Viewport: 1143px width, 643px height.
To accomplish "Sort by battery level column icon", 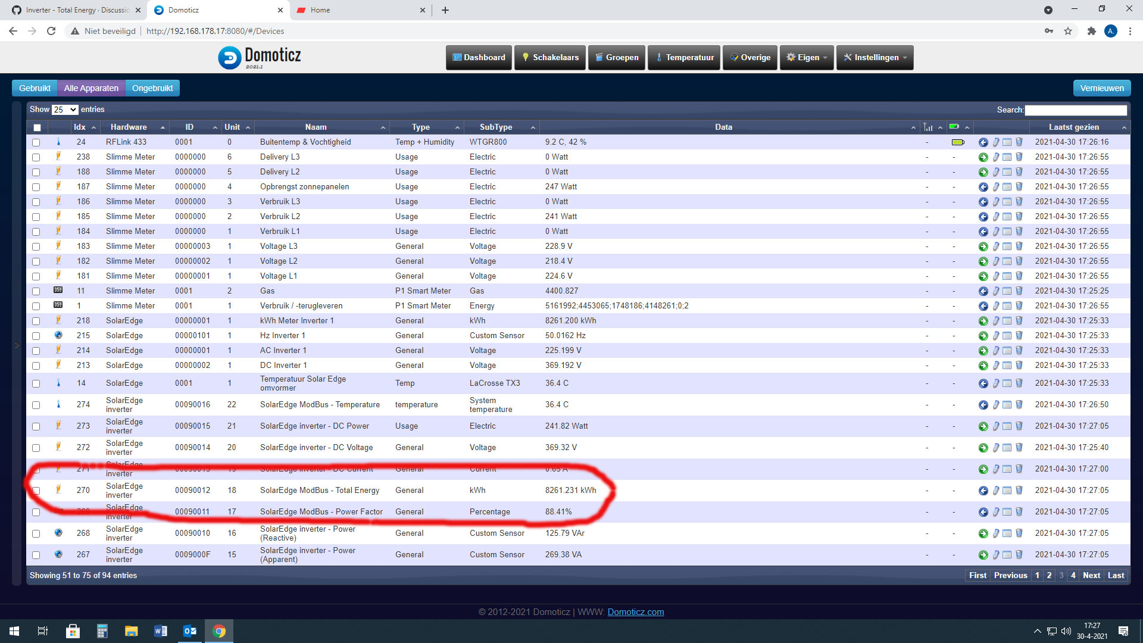I will coord(954,127).
